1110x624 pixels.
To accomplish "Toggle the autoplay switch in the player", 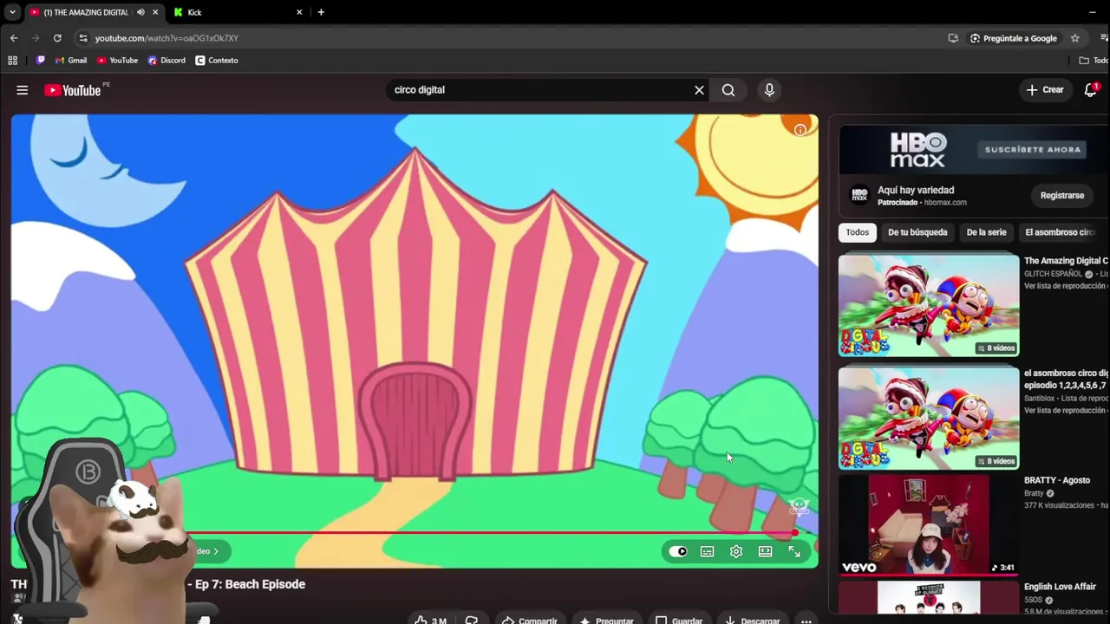I will click(x=678, y=551).
